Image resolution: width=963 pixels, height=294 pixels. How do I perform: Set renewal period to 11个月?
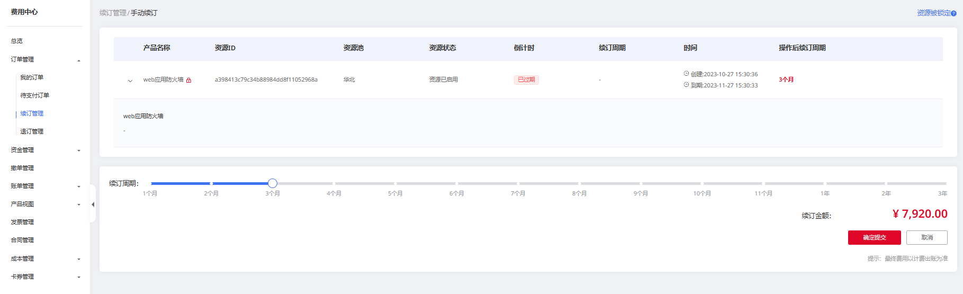coord(763,193)
